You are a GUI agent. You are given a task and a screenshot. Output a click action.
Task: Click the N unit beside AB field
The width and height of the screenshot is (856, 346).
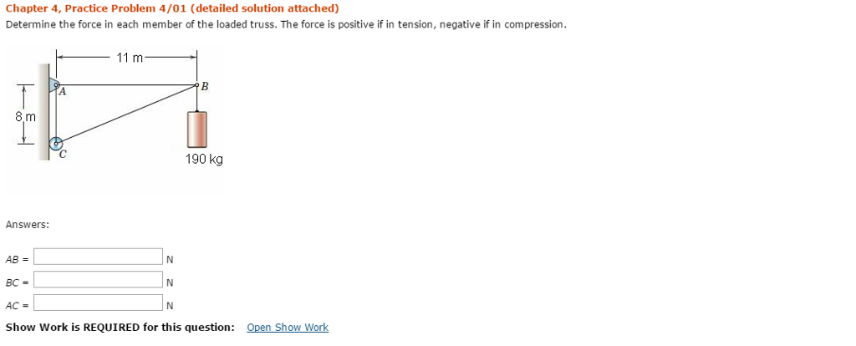click(x=170, y=258)
